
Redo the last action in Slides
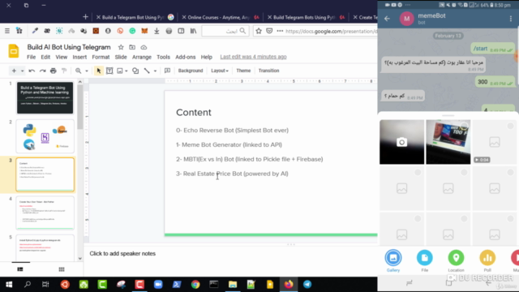point(43,71)
